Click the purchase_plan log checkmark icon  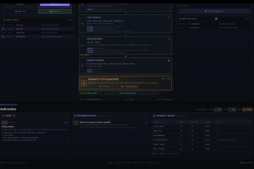click(189, 28)
